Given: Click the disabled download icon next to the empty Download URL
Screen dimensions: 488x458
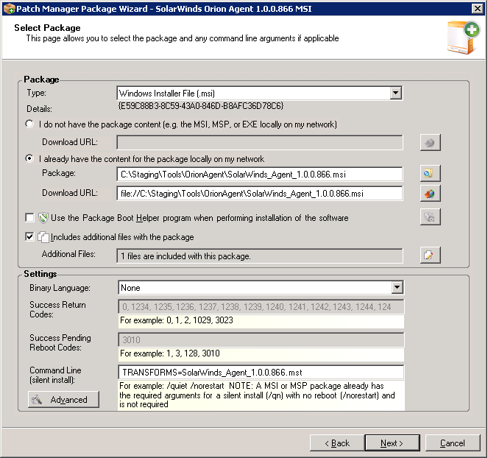Looking at the screenshot, I should click(430, 143).
